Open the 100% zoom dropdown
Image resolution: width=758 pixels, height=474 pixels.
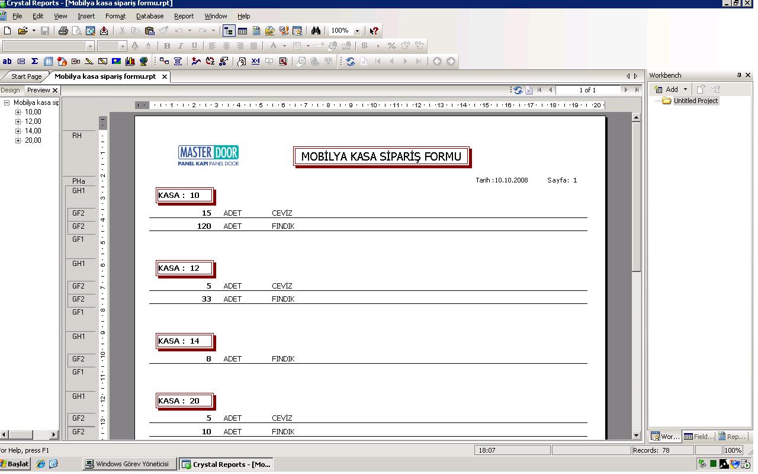357,31
